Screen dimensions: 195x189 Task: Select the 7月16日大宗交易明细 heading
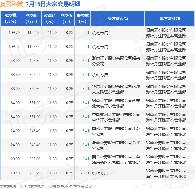(53, 4)
